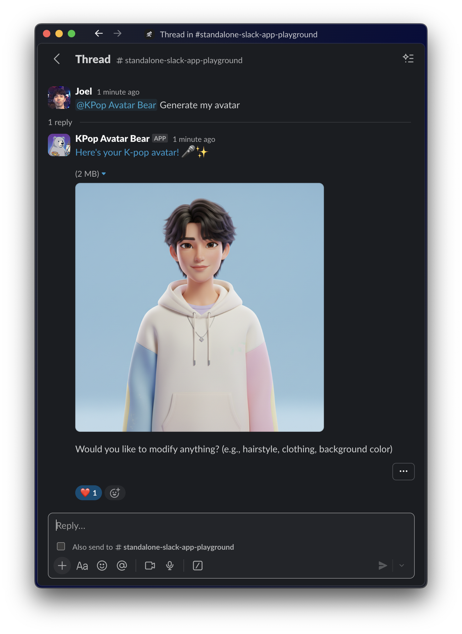Open the emoji picker in composer
Viewport: 462px width, 634px height.
point(102,566)
